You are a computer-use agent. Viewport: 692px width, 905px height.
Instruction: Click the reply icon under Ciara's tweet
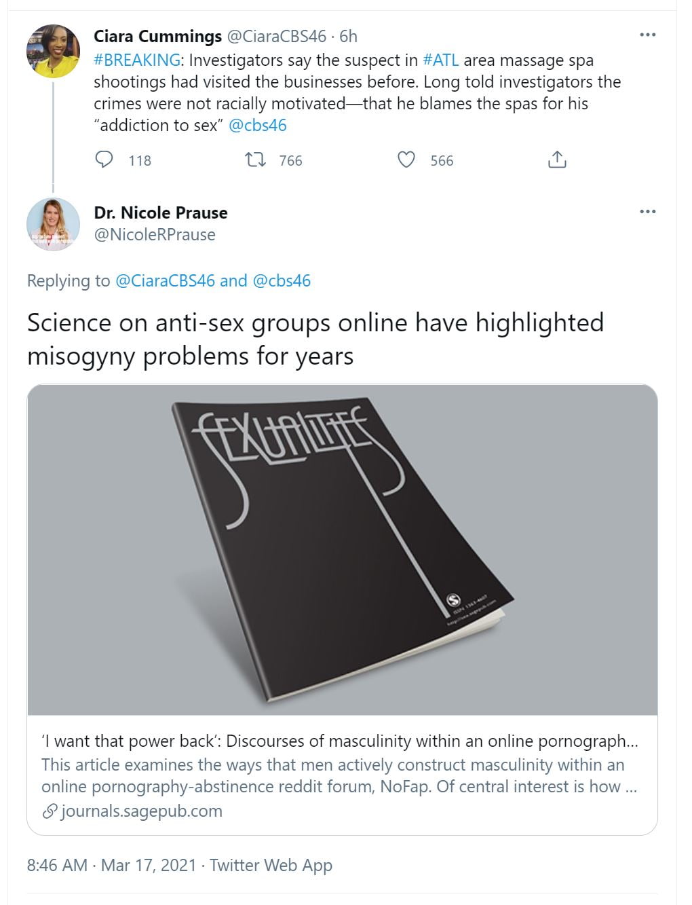[x=104, y=160]
